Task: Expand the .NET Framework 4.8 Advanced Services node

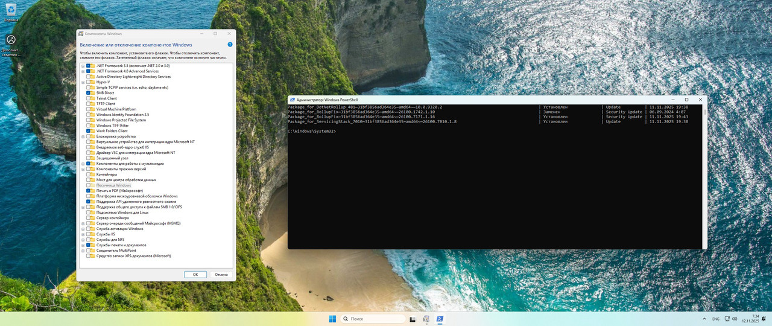Action: click(83, 71)
